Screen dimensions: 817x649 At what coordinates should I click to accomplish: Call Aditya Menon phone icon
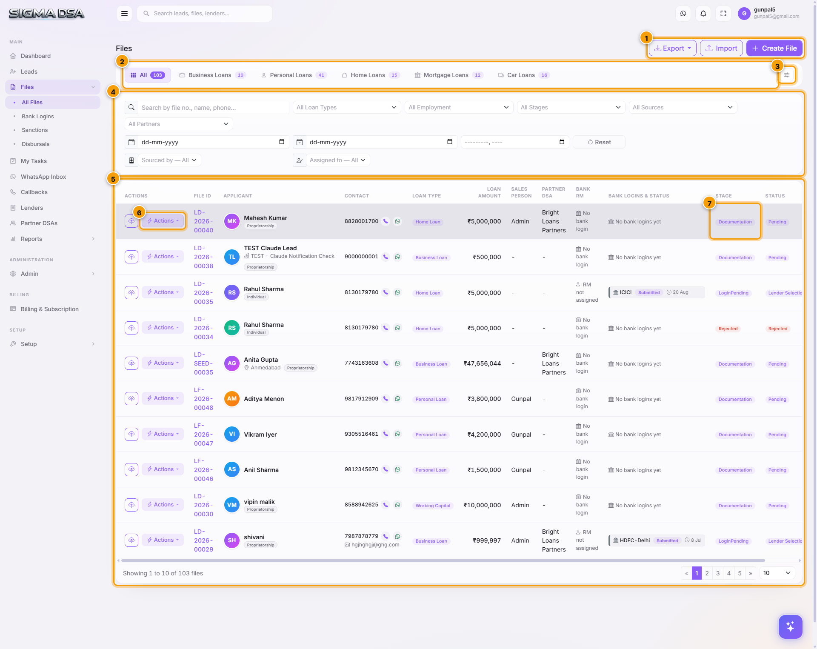(386, 399)
